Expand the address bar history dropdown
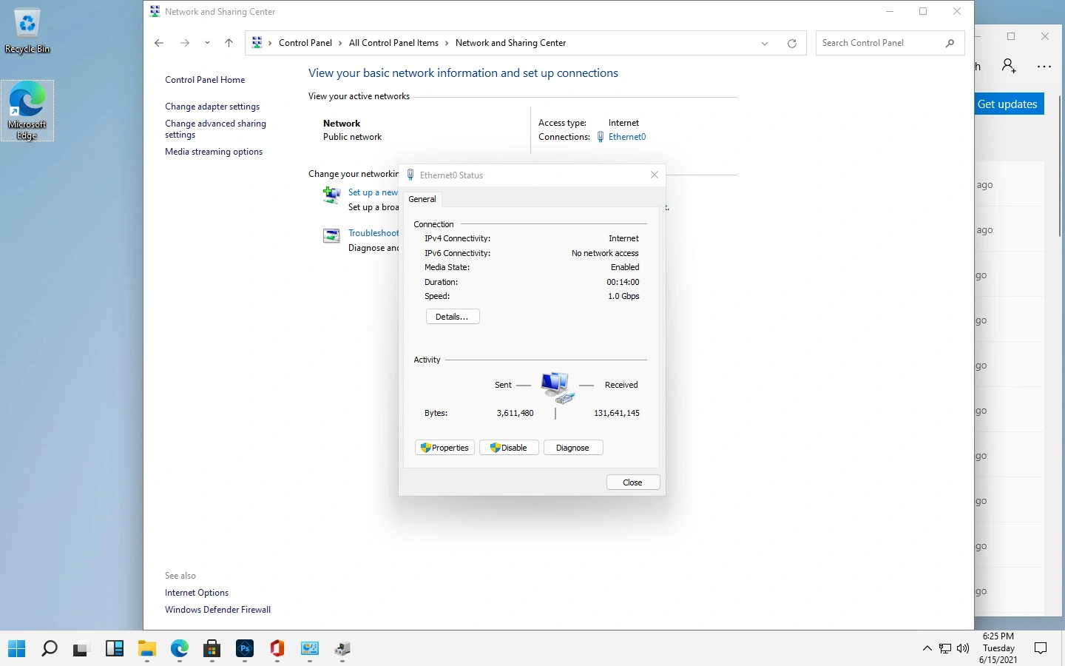The height and width of the screenshot is (666, 1065). pos(765,43)
